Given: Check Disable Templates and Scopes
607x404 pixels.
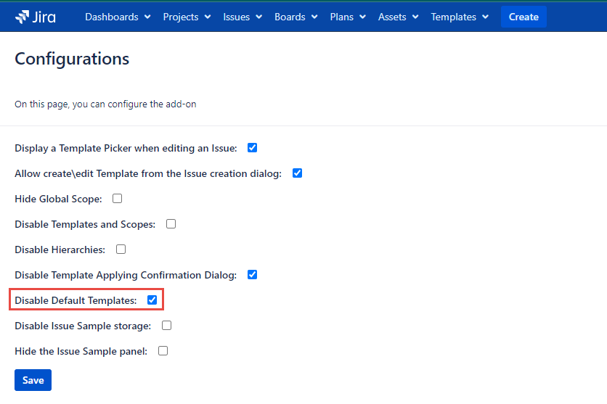Looking at the screenshot, I should (x=171, y=224).
